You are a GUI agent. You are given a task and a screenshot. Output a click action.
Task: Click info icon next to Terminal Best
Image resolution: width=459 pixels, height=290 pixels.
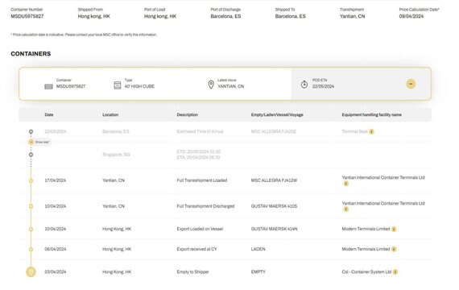pyautogui.click(x=371, y=131)
